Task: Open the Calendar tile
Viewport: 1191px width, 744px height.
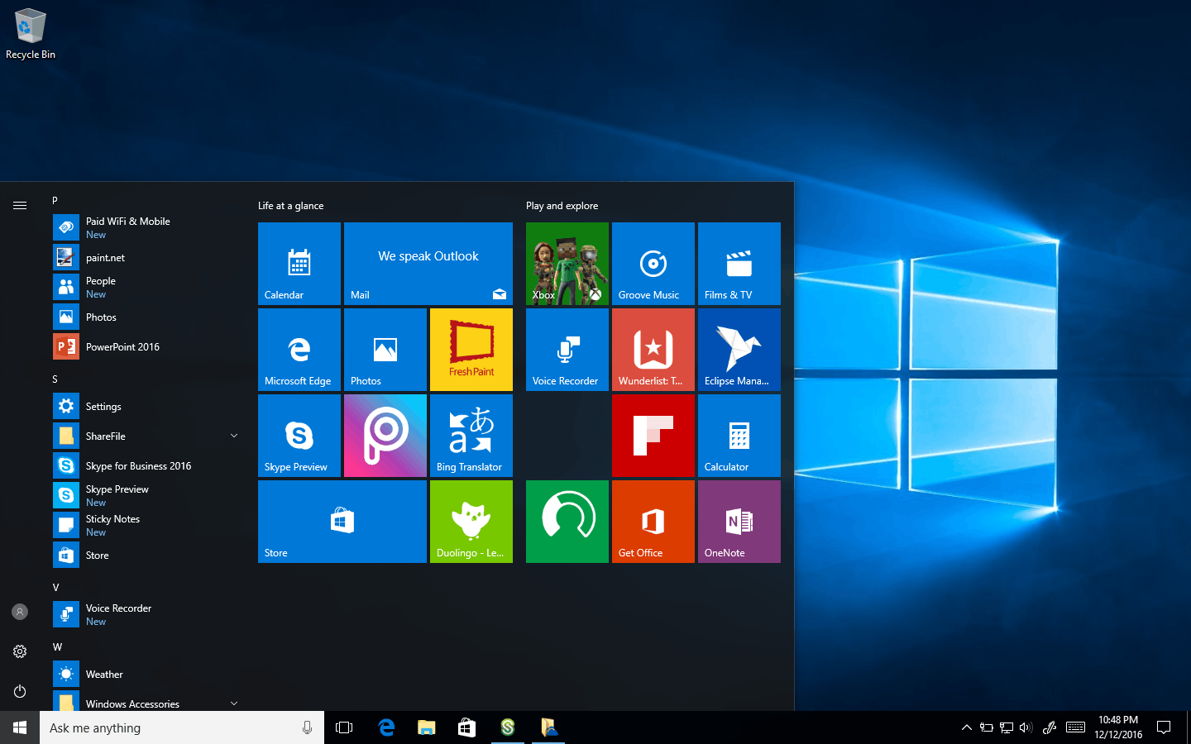Action: click(x=299, y=264)
